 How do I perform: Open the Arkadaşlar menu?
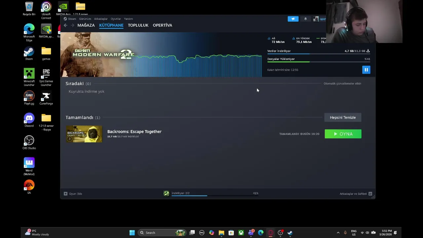click(101, 19)
